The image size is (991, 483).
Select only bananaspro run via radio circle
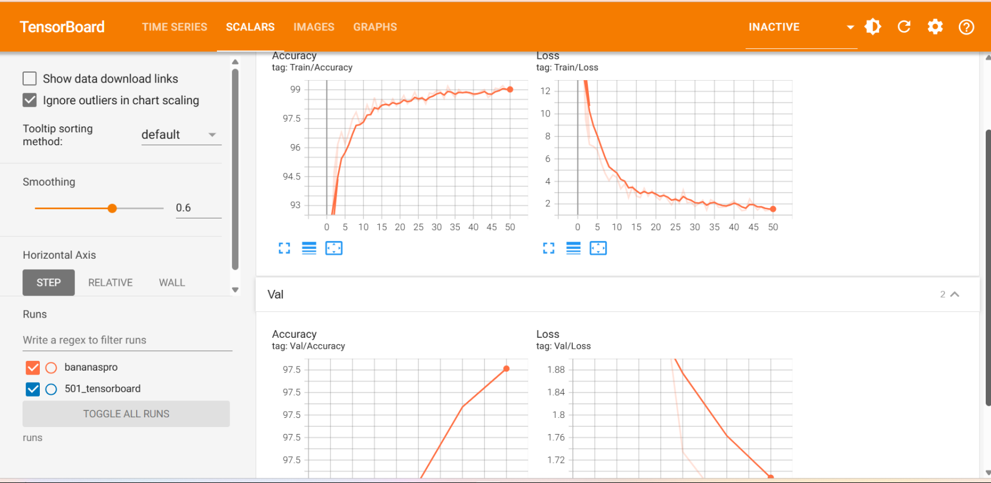click(x=51, y=367)
